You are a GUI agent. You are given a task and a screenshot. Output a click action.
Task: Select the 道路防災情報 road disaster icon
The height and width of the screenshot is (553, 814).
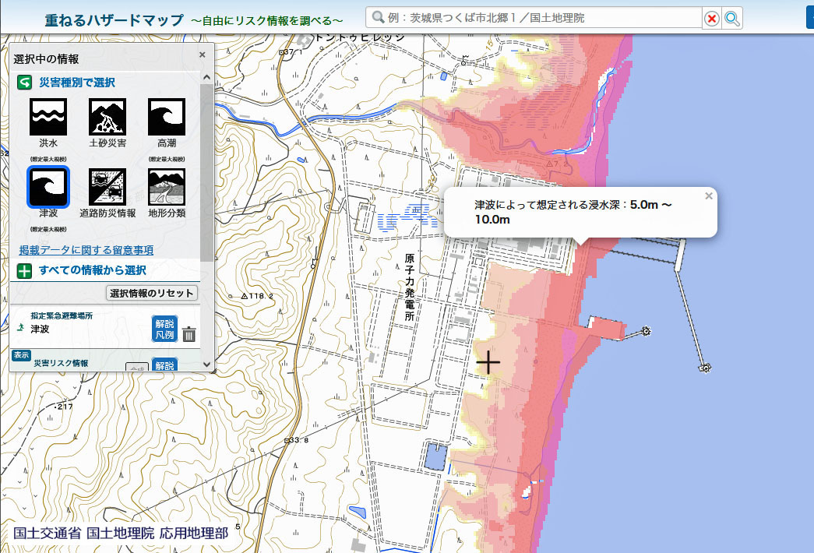(107, 187)
